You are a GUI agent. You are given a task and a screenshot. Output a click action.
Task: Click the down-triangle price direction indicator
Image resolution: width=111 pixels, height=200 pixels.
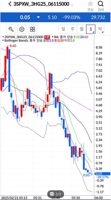click(38, 17)
